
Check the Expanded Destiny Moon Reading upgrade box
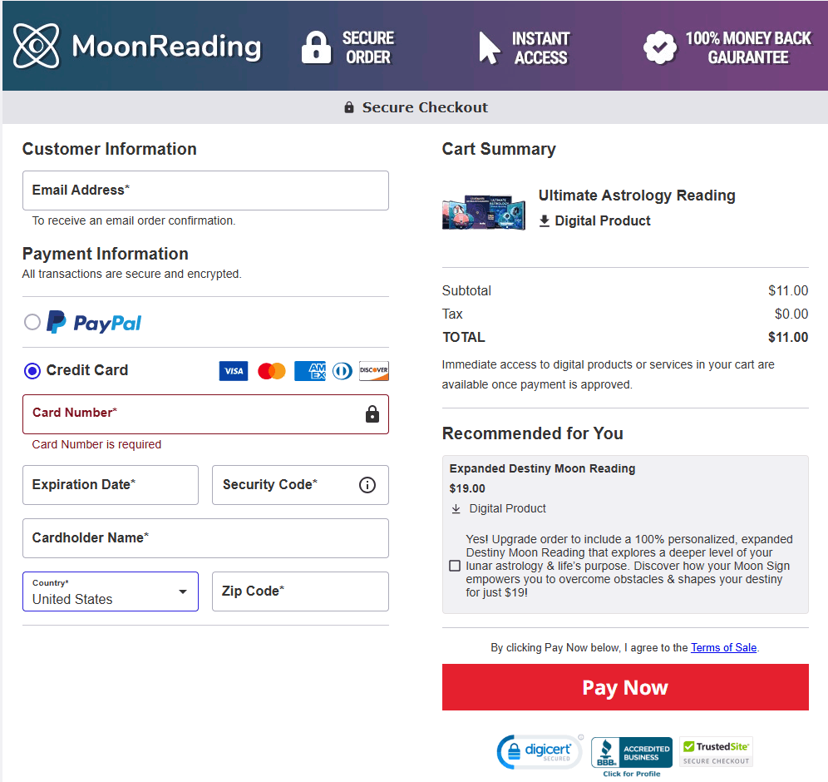455,566
